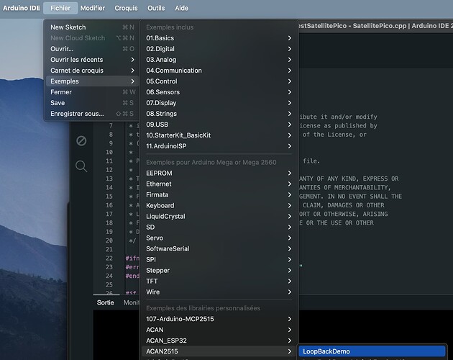Open ACAN library examples submenu

click(x=219, y=330)
